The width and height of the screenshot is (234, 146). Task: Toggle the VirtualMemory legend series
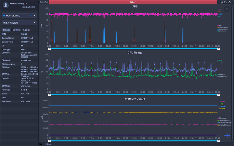point(224,123)
